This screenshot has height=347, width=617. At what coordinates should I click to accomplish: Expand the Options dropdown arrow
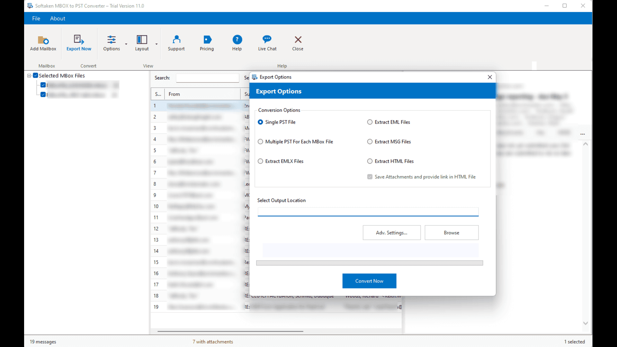click(126, 44)
